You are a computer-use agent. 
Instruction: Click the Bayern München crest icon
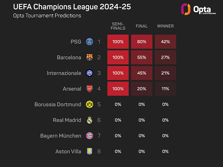click(89, 136)
